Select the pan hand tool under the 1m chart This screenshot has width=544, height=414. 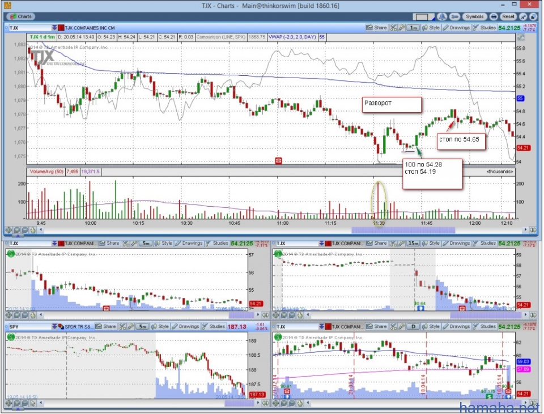click(x=33, y=229)
